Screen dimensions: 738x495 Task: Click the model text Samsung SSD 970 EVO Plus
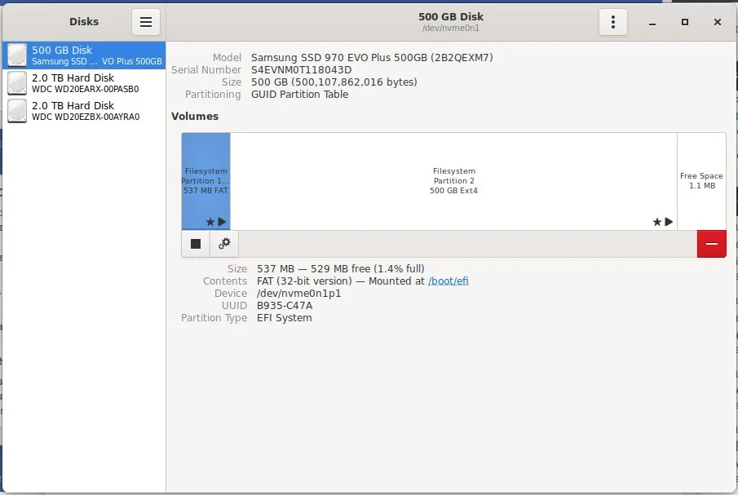[372, 57]
